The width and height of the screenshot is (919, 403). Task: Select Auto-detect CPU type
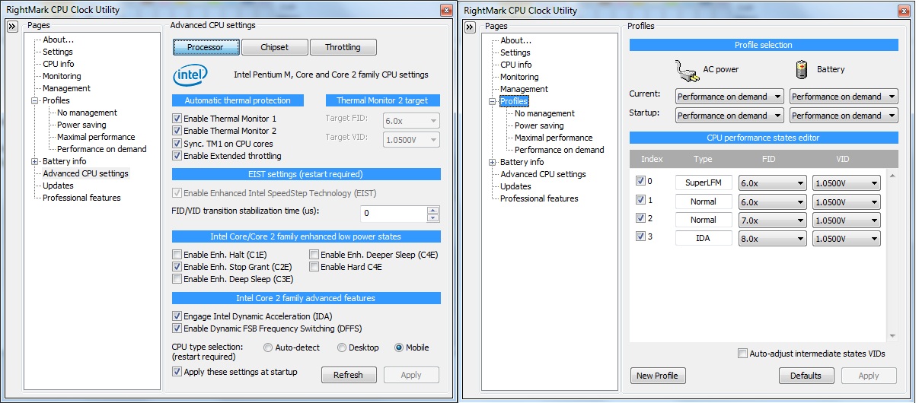click(x=268, y=347)
